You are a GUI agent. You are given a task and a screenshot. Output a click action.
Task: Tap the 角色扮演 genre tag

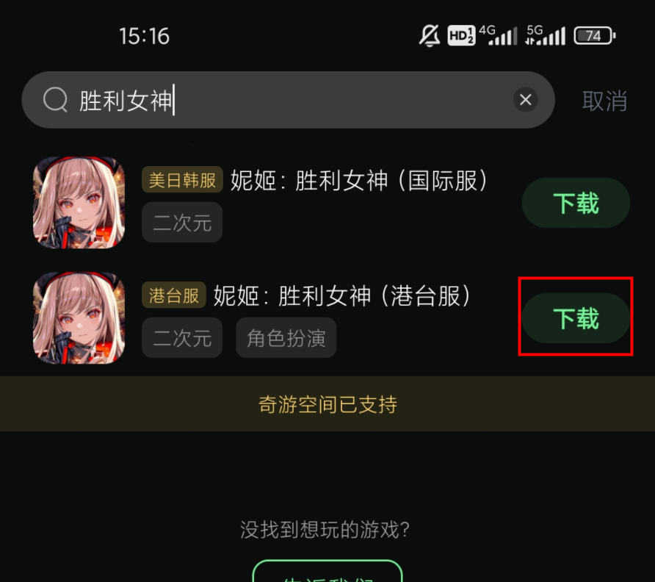[x=286, y=337]
